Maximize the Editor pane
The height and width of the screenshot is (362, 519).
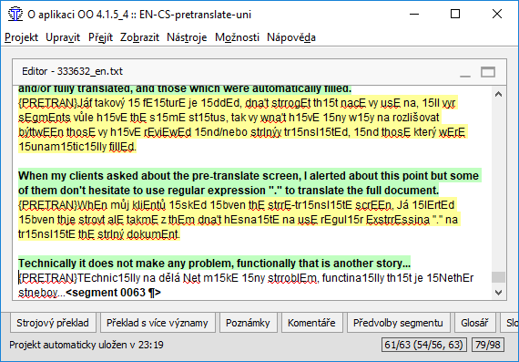[488, 72]
